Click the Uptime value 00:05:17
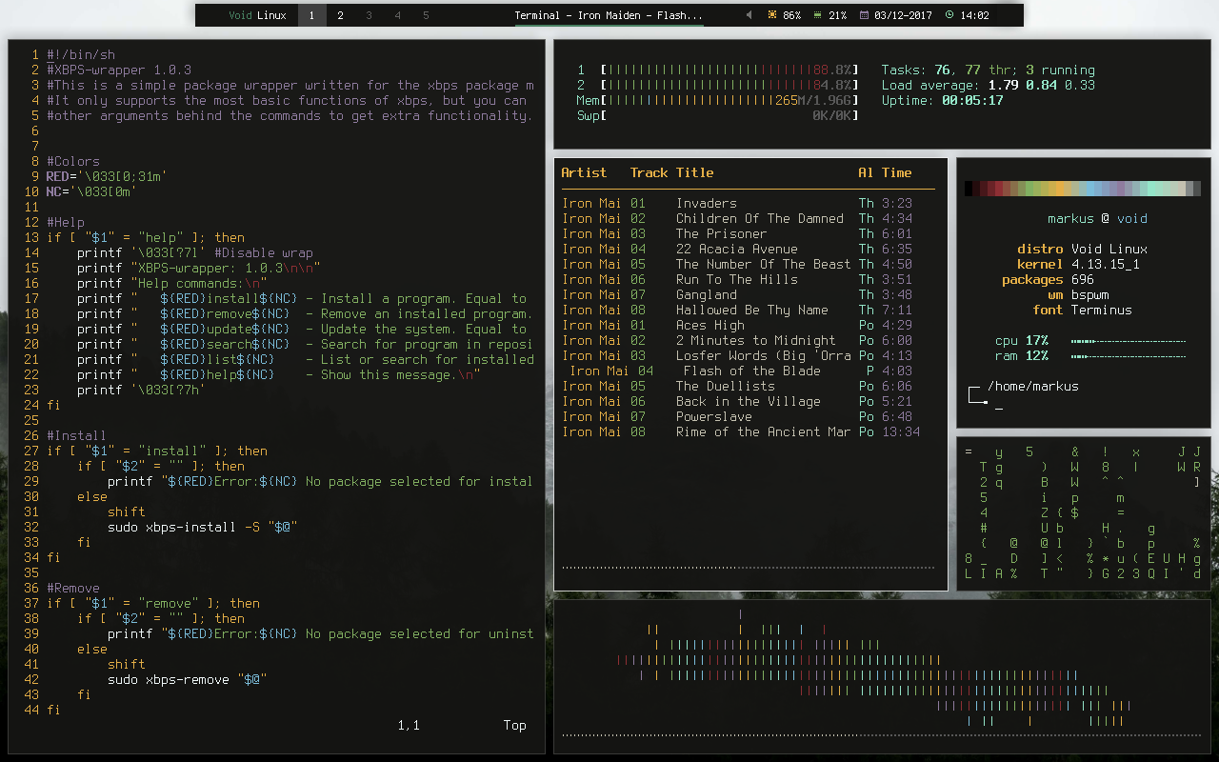The height and width of the screenshot is (762, 1219). click(x=972, y=100)
